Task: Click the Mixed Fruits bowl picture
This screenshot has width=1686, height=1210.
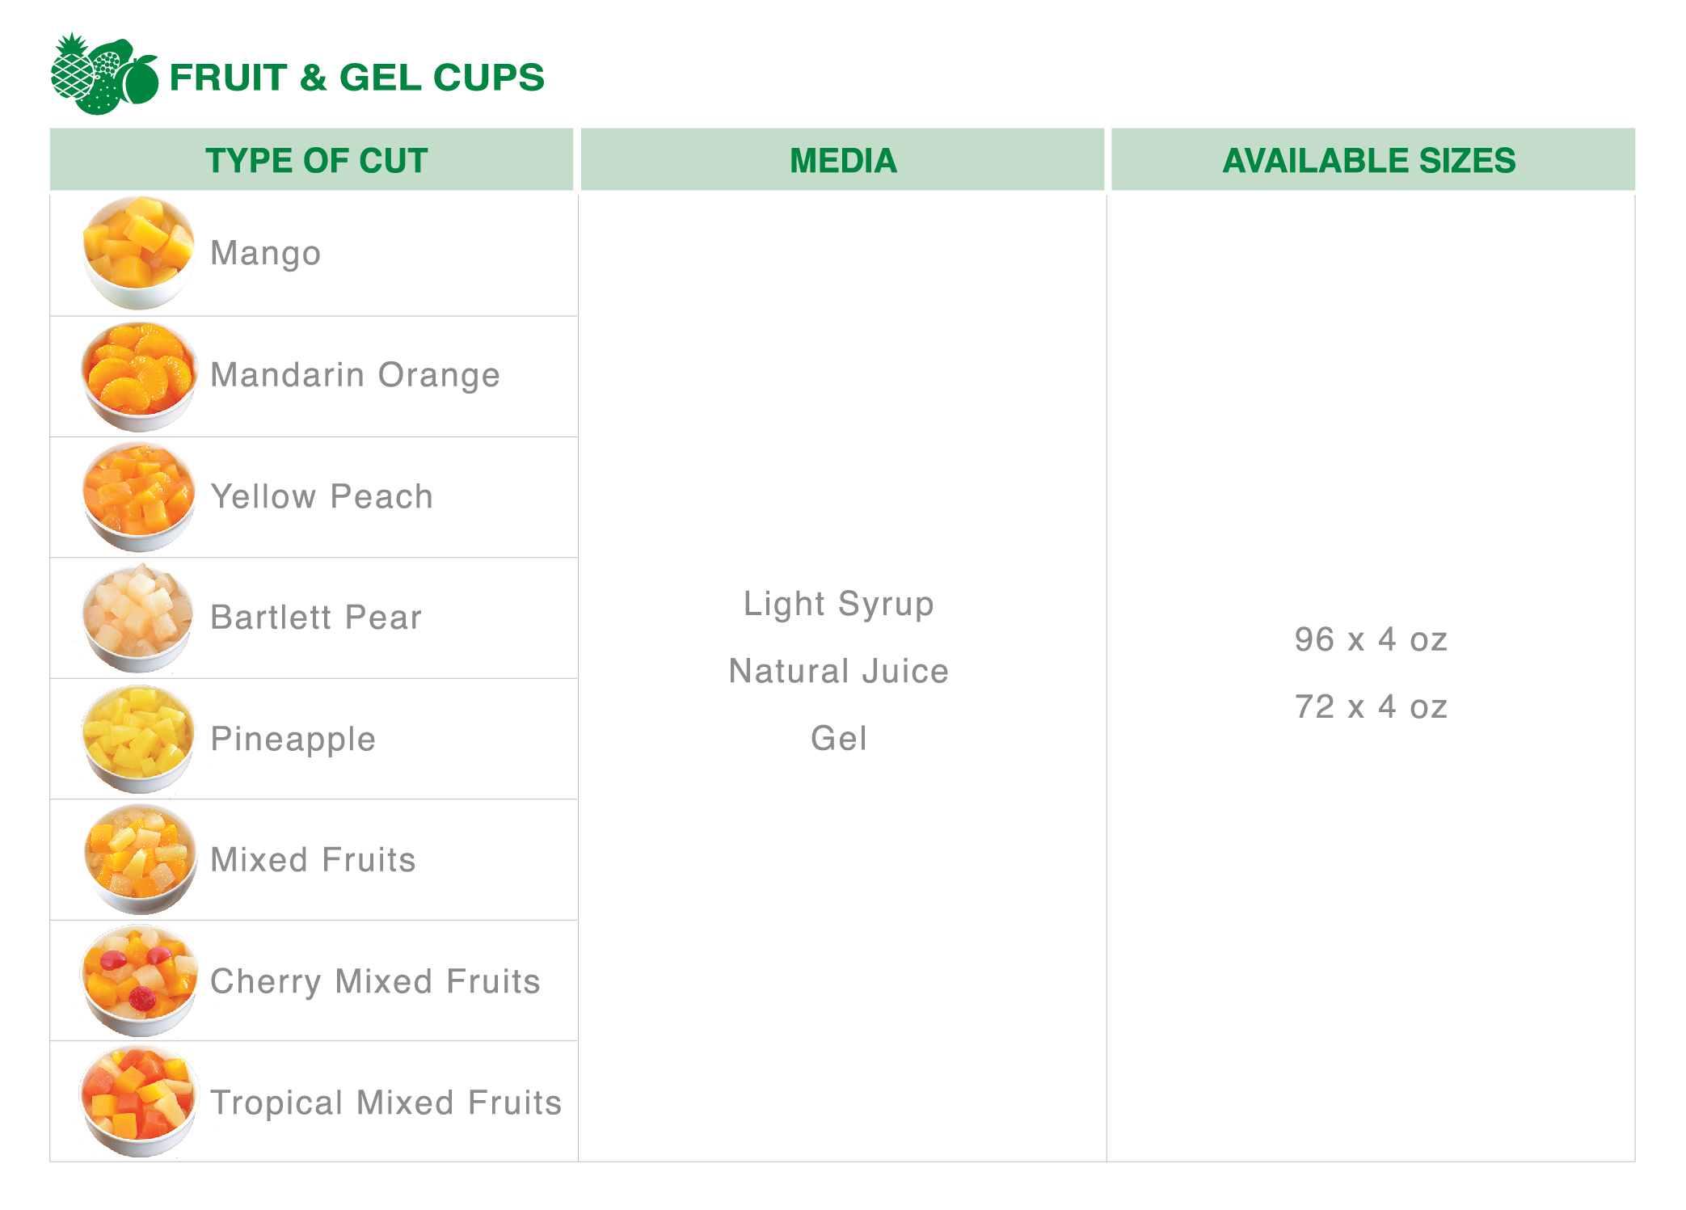Action: (140, 860)
